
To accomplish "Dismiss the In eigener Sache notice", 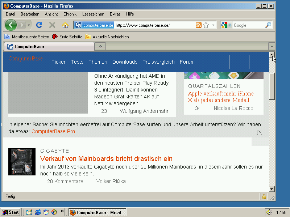I will 260,132.
